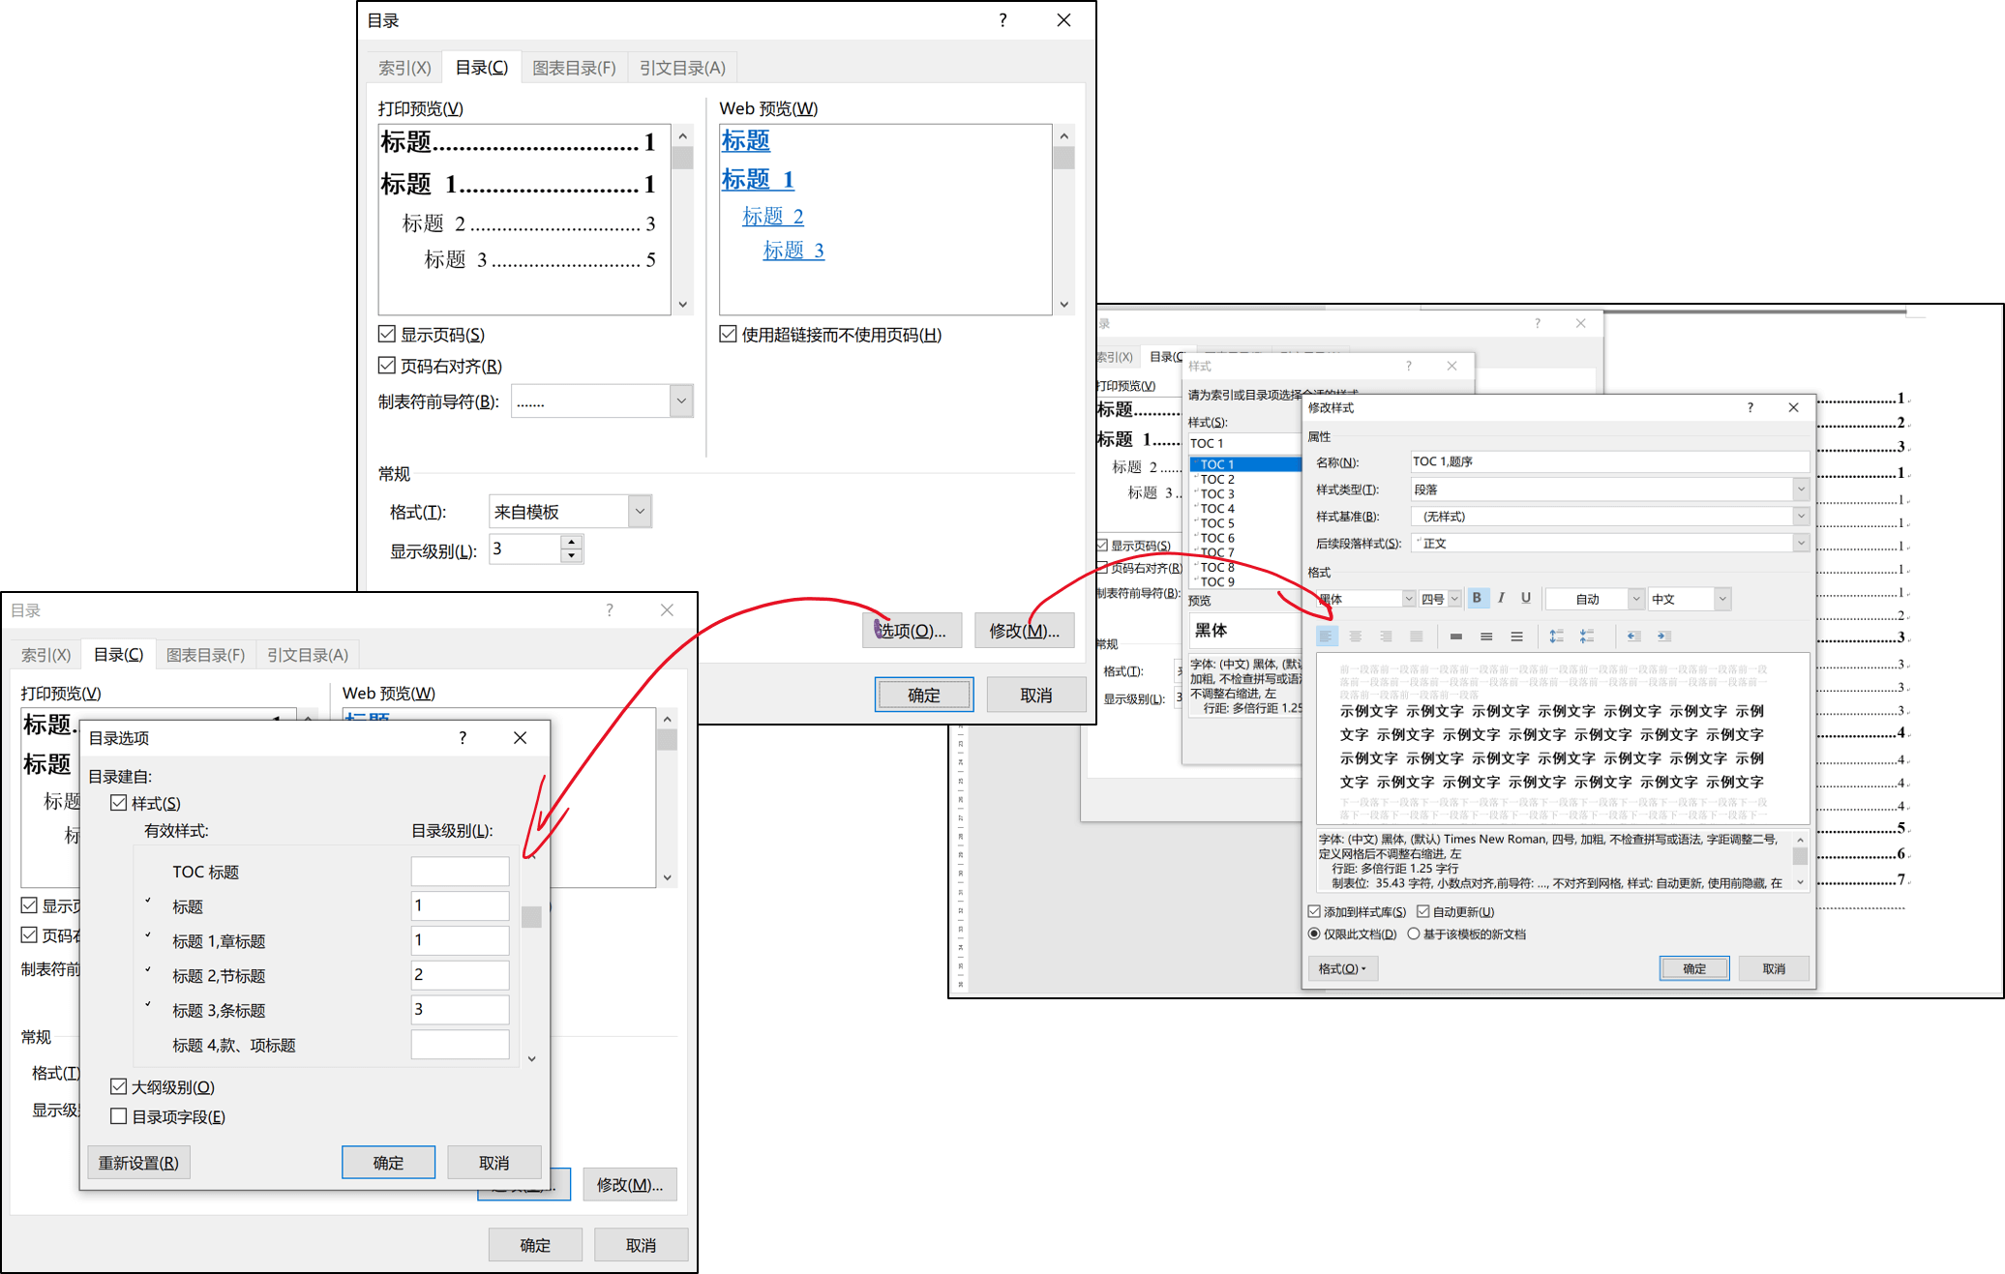Apply left alignment in the style format row

pyautogui.click(x=1326, y=636)
